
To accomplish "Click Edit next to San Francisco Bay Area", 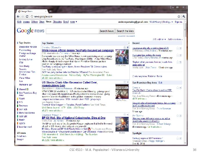I will tap(160, 83).
